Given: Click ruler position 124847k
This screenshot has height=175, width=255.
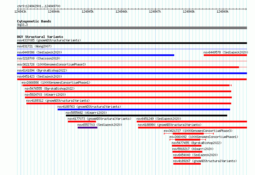Looking at the screenshot, I should [155, 11].
